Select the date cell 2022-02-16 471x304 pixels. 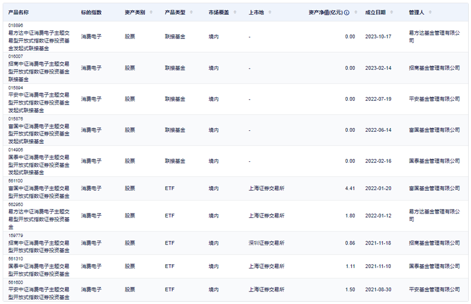click(378, 161)
